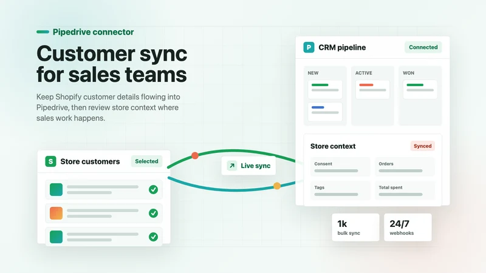Click the Live sync button

click(248, 166)
